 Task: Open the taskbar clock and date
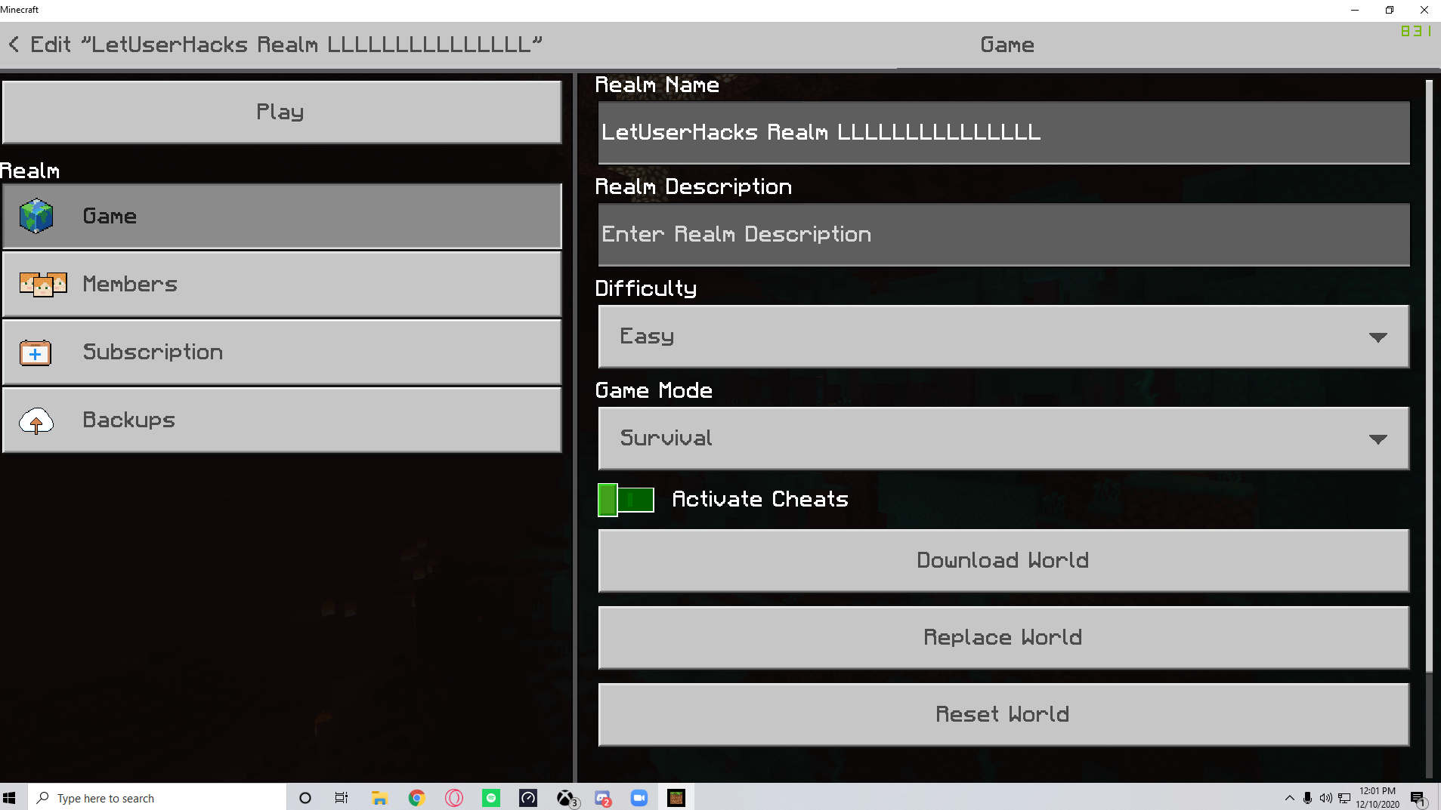tap(1378, 798)
